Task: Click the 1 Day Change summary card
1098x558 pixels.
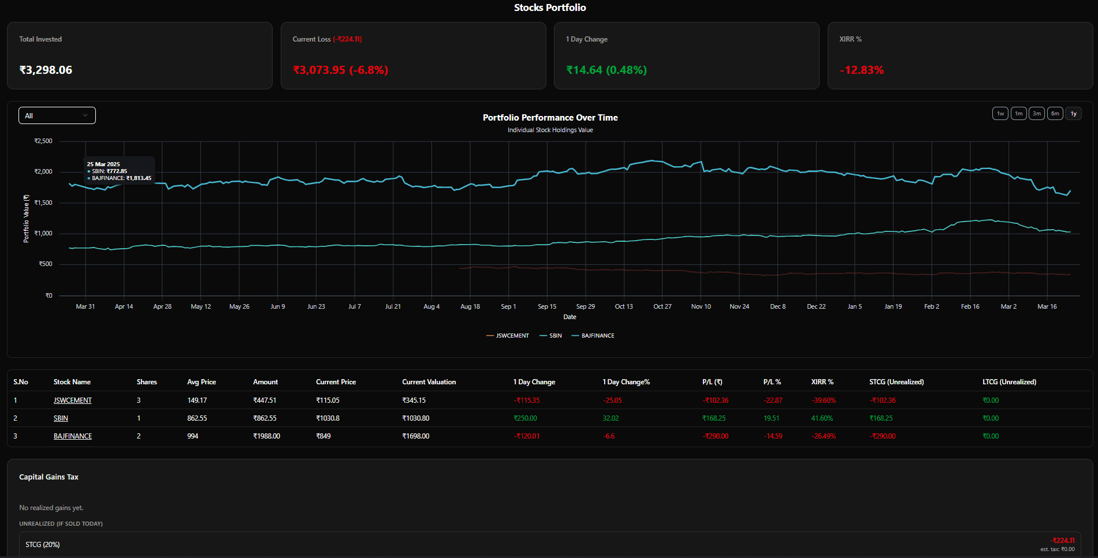Action: pos(686,56)
